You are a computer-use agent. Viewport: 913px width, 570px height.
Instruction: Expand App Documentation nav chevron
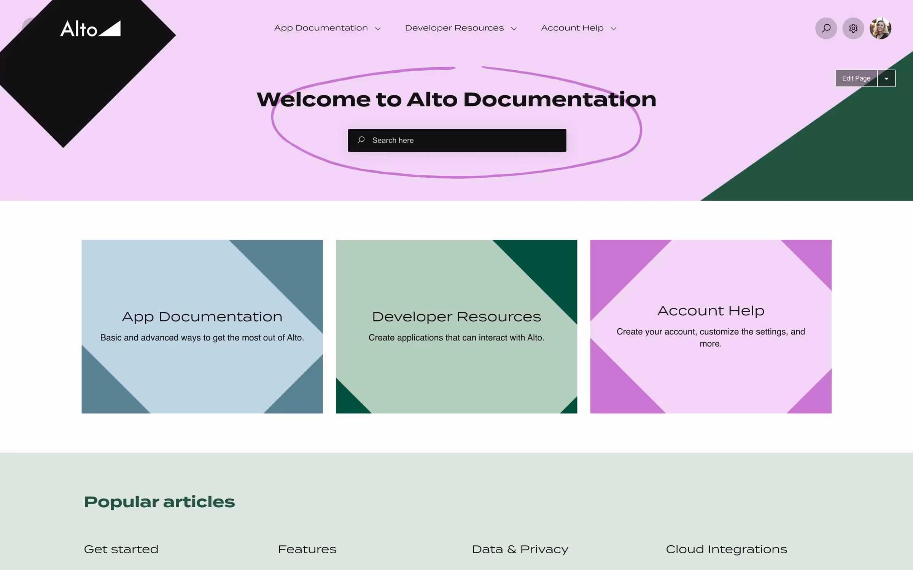(x=378, y=29)
